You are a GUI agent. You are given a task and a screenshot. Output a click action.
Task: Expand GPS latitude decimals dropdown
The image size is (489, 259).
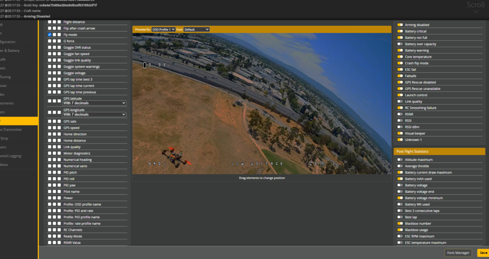click(x=94, y=103)
